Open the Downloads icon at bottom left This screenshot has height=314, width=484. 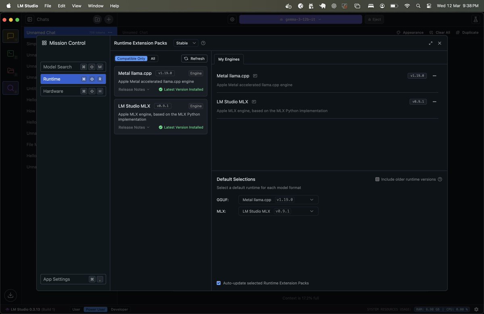point(10,295)
